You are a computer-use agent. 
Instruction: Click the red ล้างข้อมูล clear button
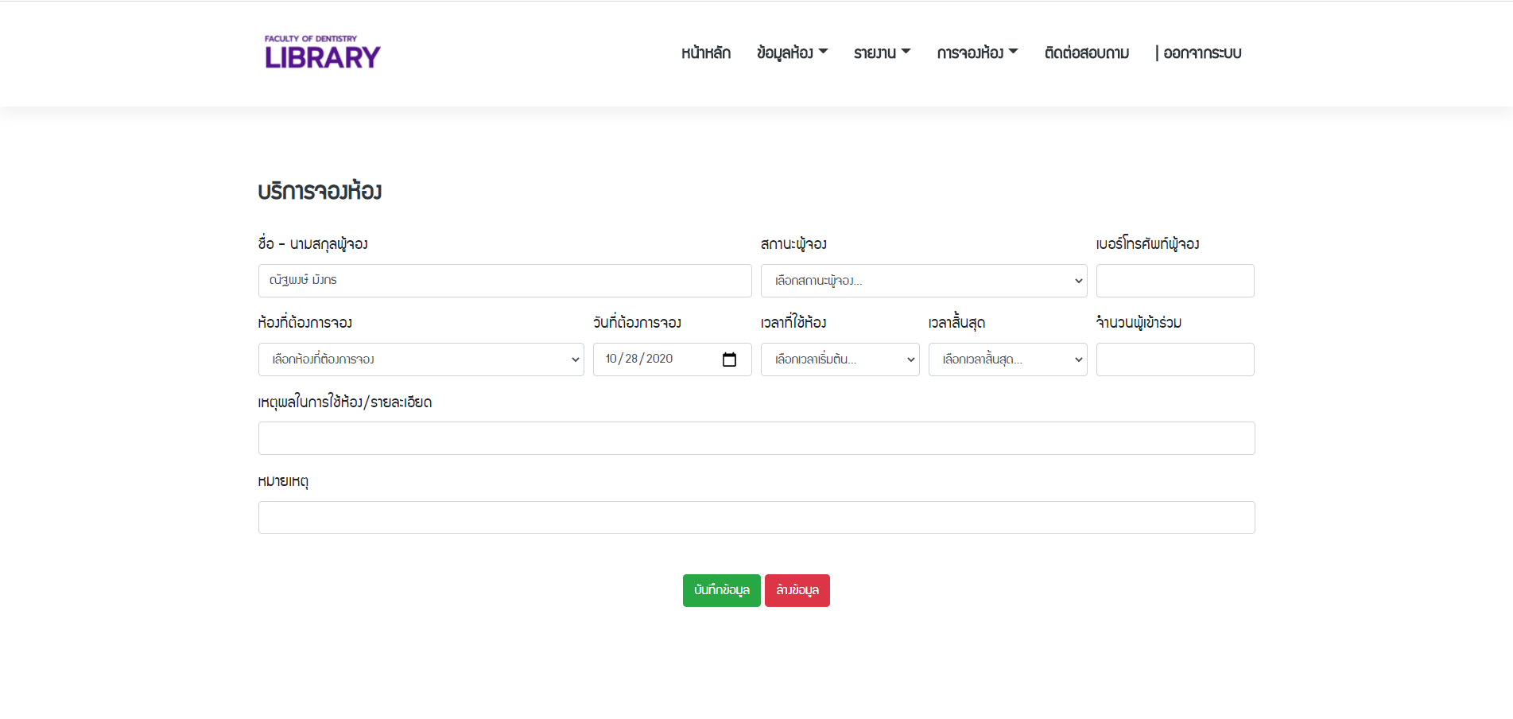point(797,590)
